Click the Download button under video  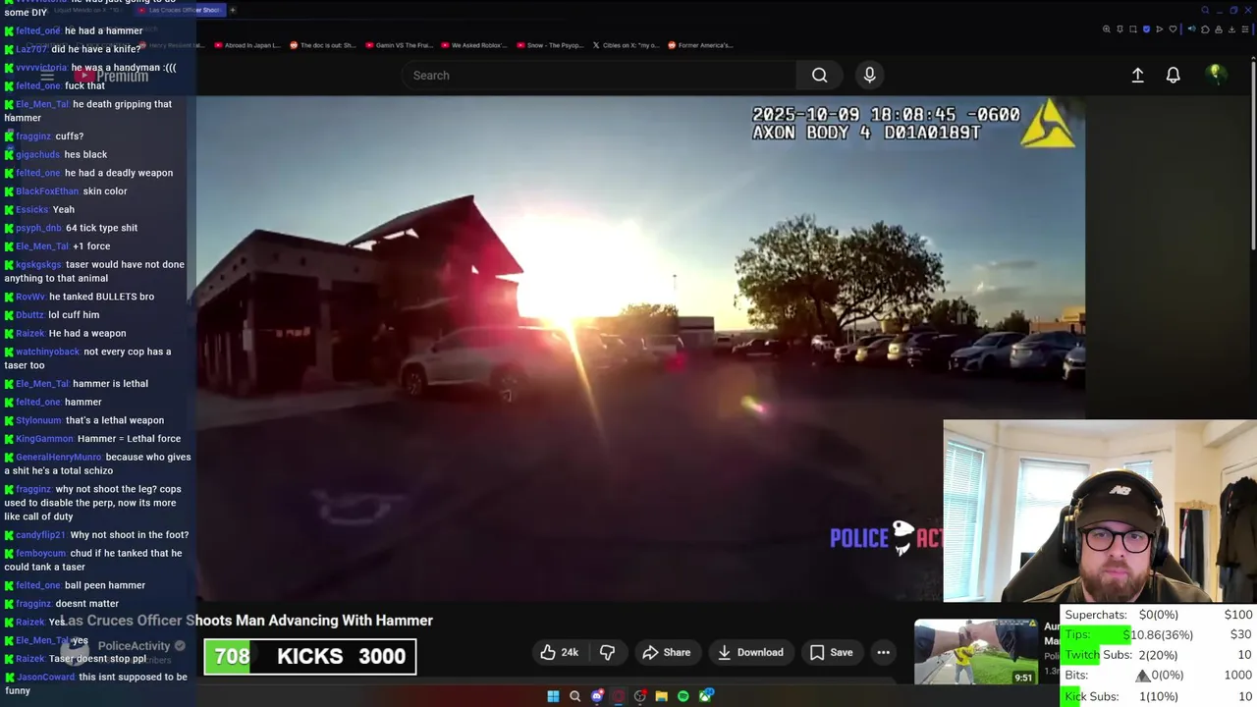click(x=751, y=652)
